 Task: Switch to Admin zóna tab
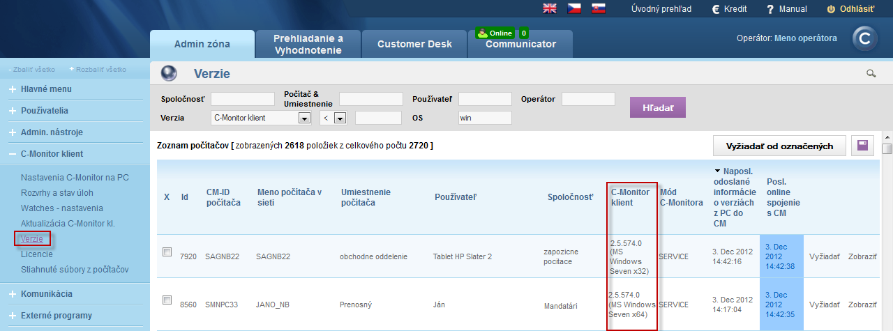202,44
